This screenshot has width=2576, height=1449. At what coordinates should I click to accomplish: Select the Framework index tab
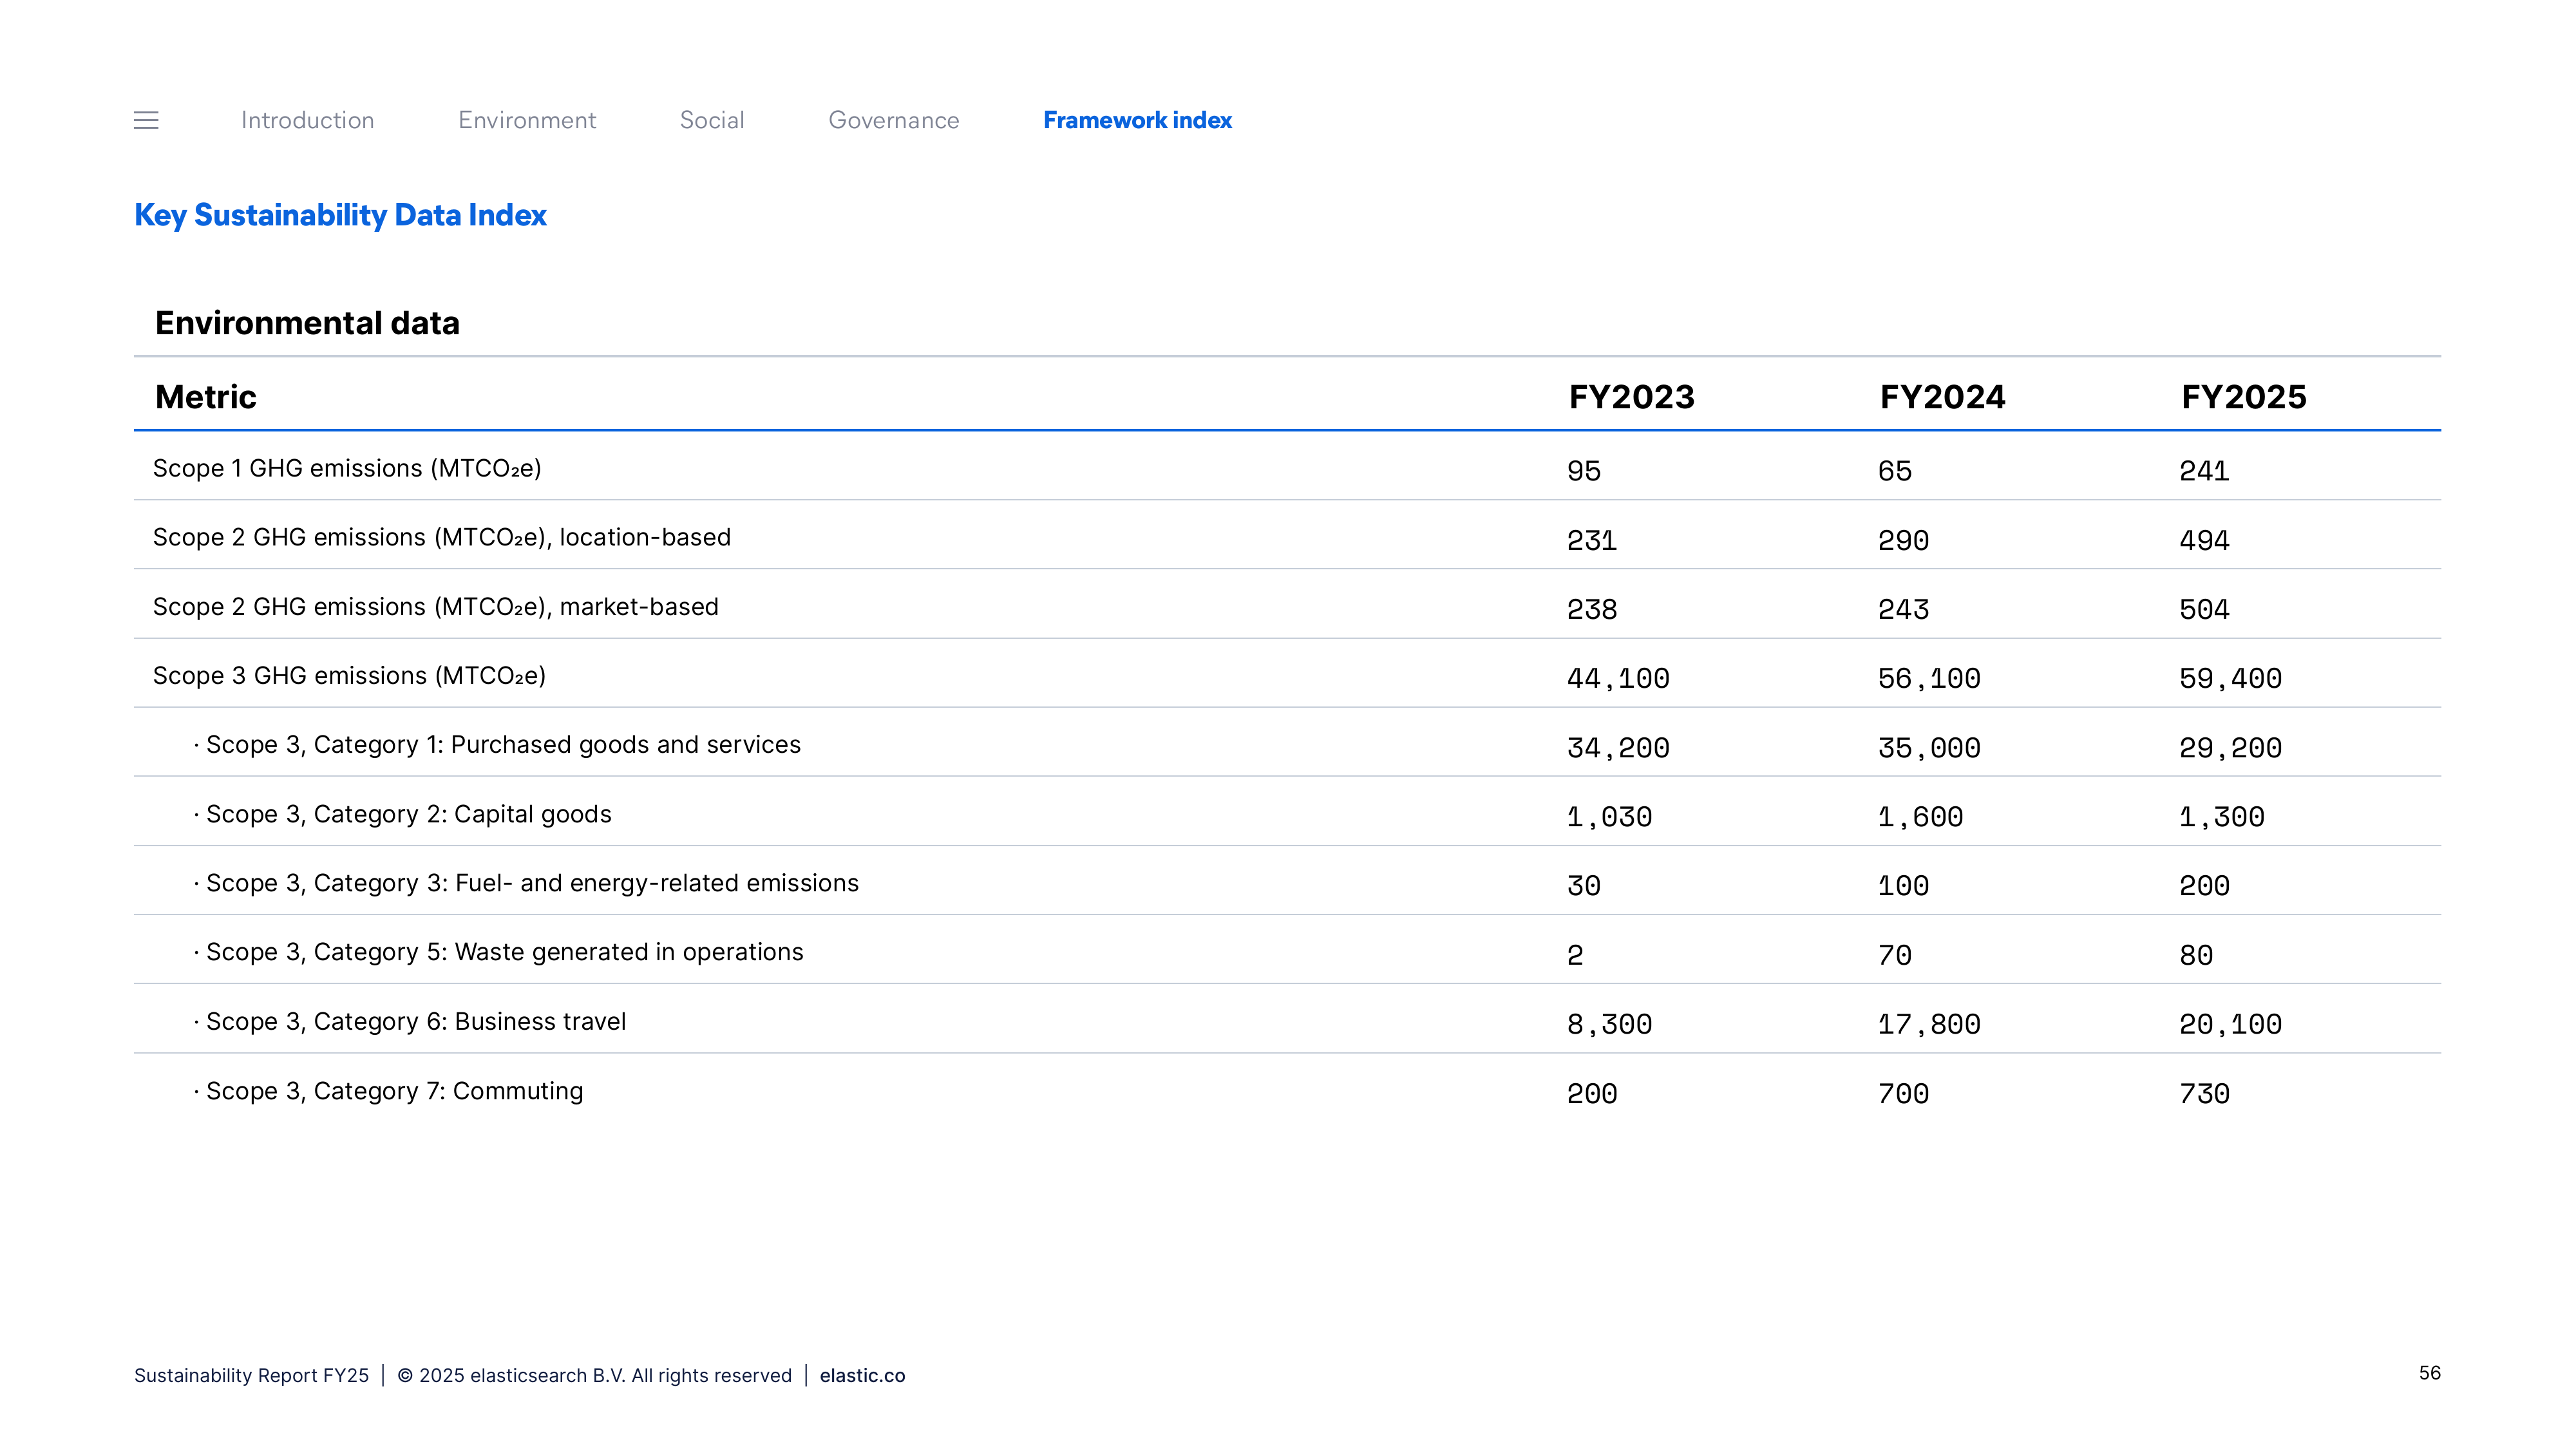click(1137, 120)
